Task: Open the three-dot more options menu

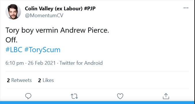Action: pos(186,8)
